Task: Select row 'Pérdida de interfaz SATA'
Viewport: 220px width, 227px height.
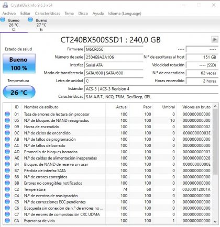Action: (x=108, y=171)
